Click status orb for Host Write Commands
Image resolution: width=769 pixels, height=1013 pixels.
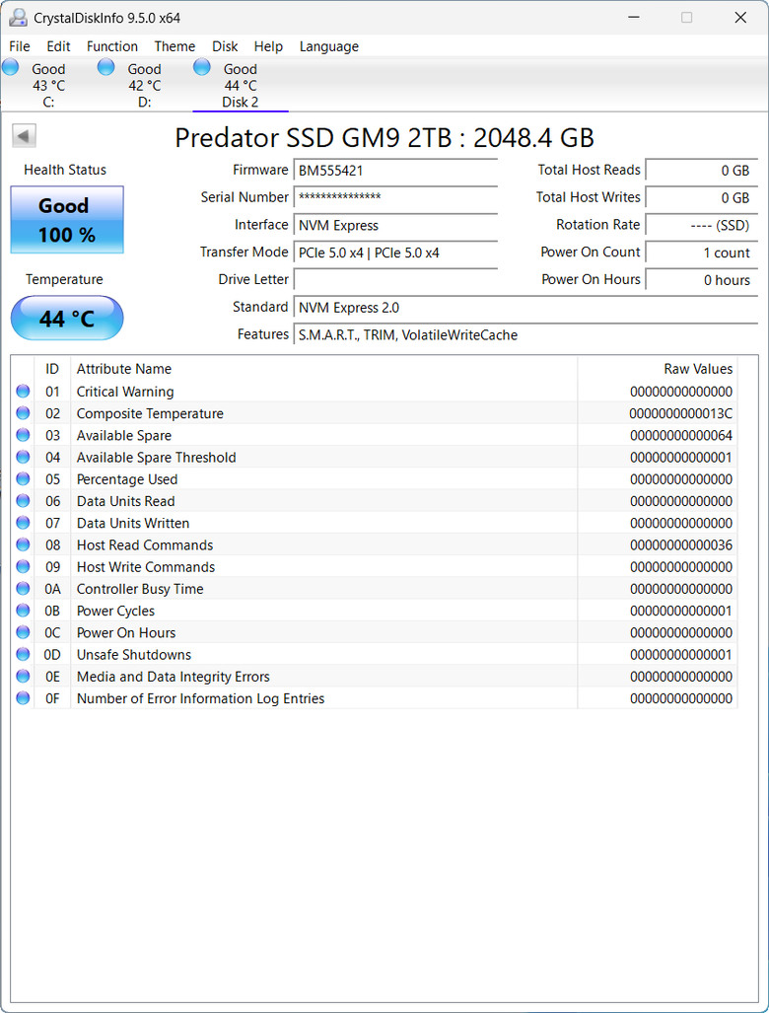(x=24, y=566)
